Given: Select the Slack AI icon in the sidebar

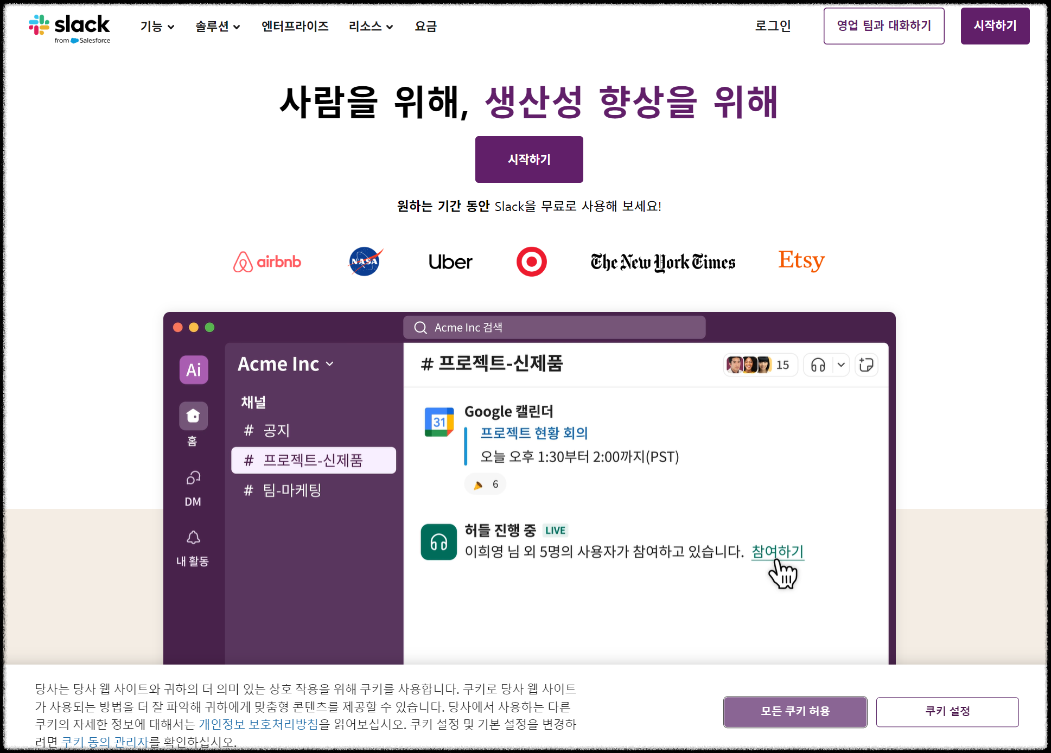Looking at the screenshot, I should coord(193,369).
